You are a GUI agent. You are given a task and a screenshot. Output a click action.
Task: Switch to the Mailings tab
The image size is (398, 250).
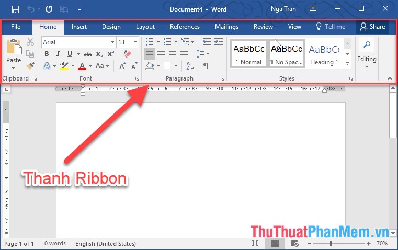pos(226,27)
